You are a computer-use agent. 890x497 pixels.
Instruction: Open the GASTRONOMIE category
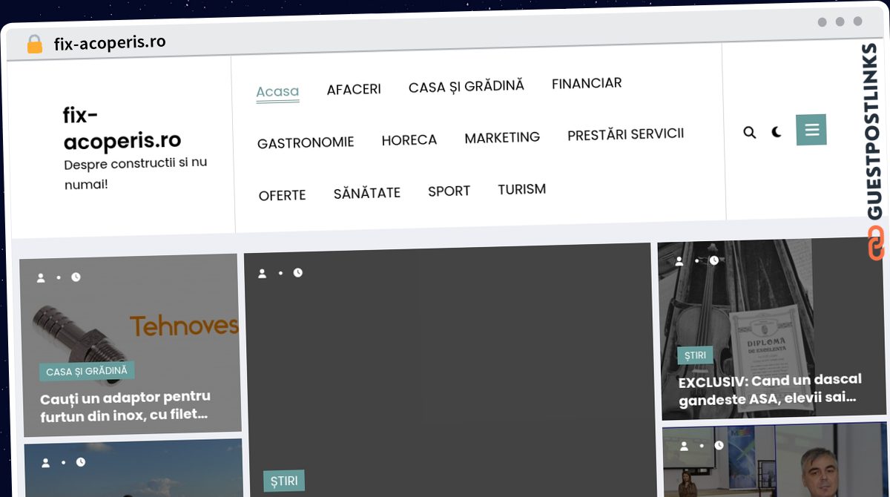(x=306, y=142)
